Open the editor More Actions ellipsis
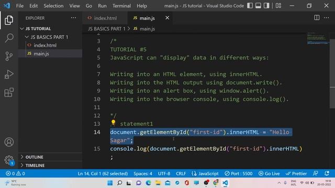 (x=326, y=18)
